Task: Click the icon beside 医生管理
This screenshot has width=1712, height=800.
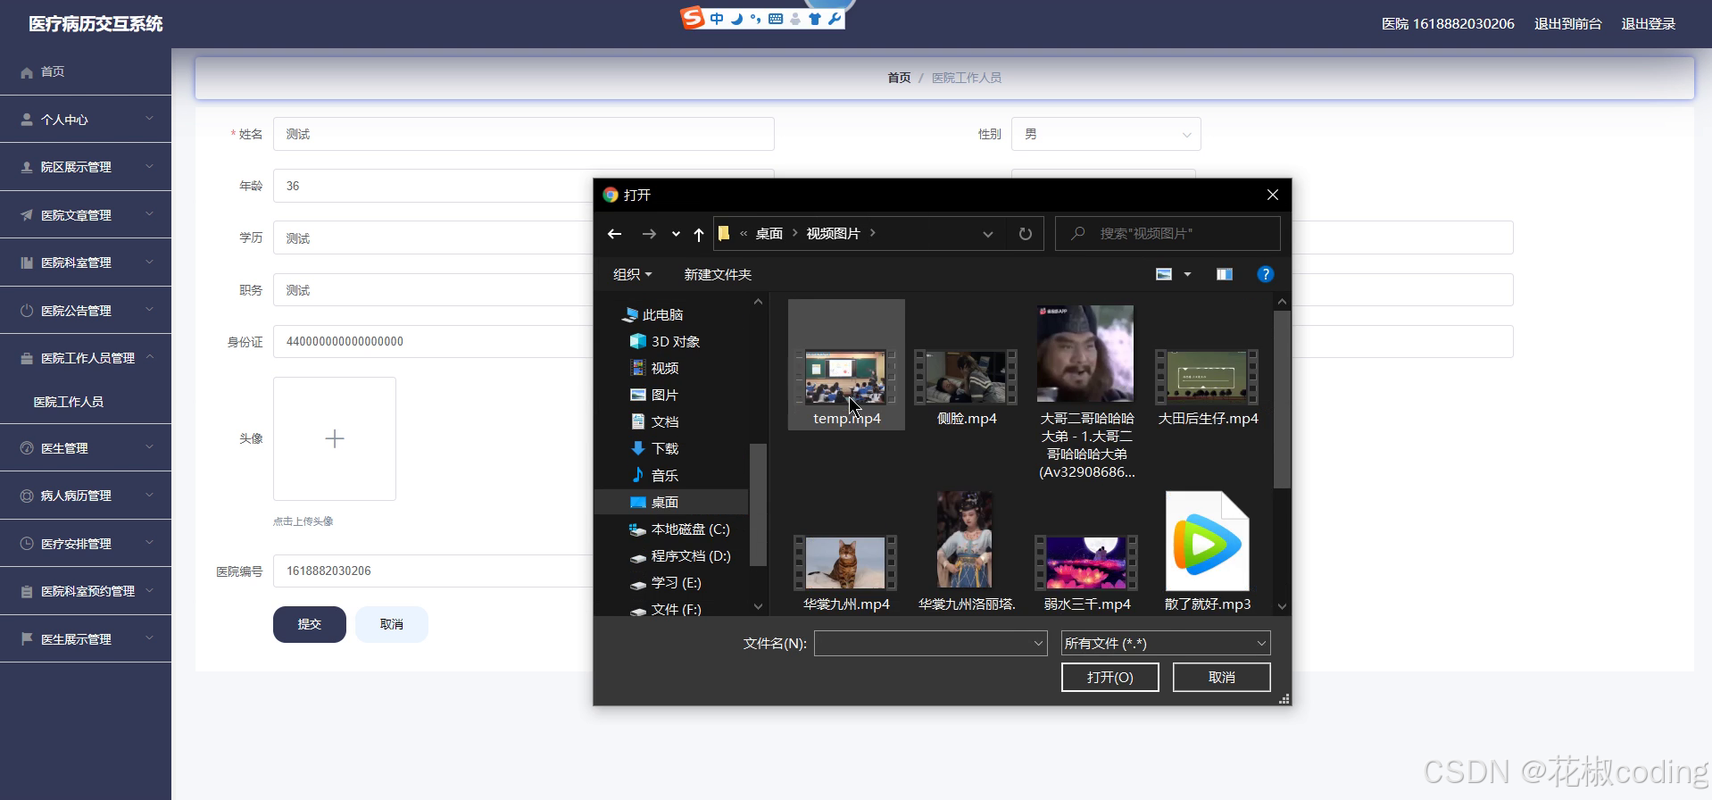Action: [27, 448]
